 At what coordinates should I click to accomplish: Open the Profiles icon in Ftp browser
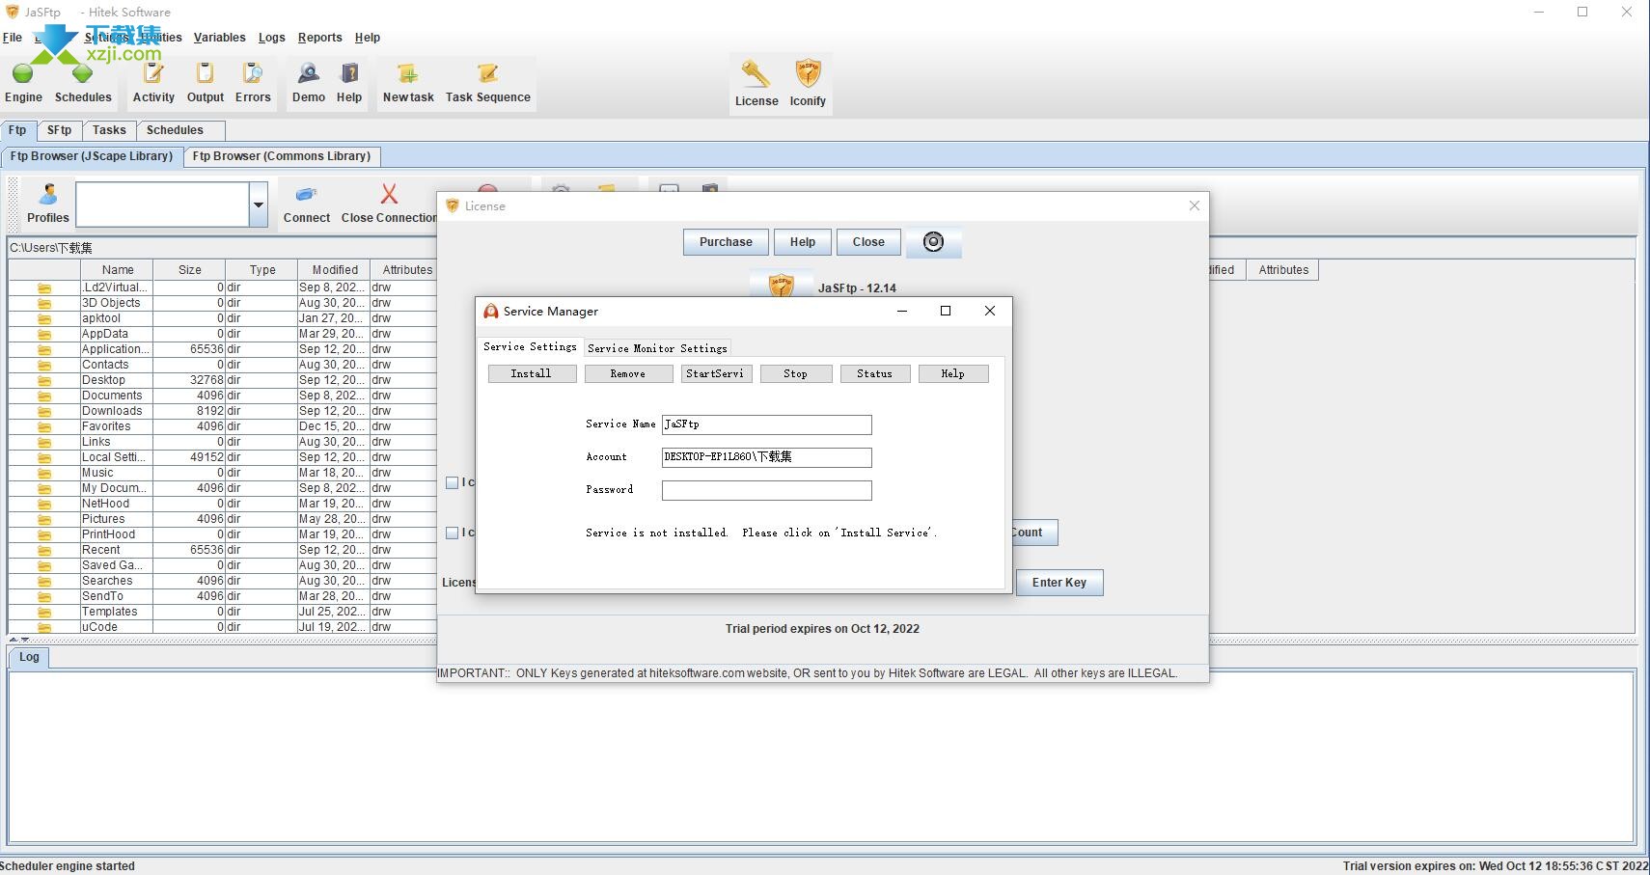point(47,195)
